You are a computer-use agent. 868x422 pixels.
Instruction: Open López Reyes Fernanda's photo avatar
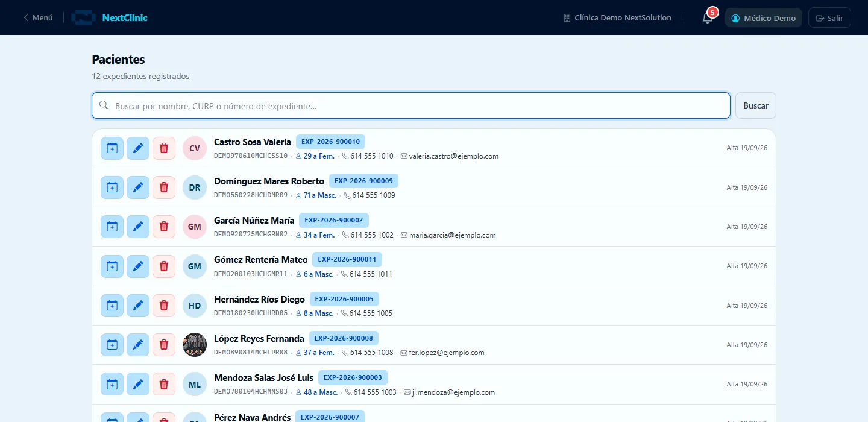[195, 345]
